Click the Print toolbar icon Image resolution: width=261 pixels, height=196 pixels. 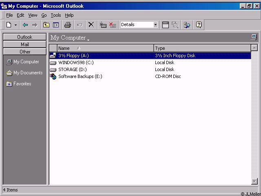(68, 25)
